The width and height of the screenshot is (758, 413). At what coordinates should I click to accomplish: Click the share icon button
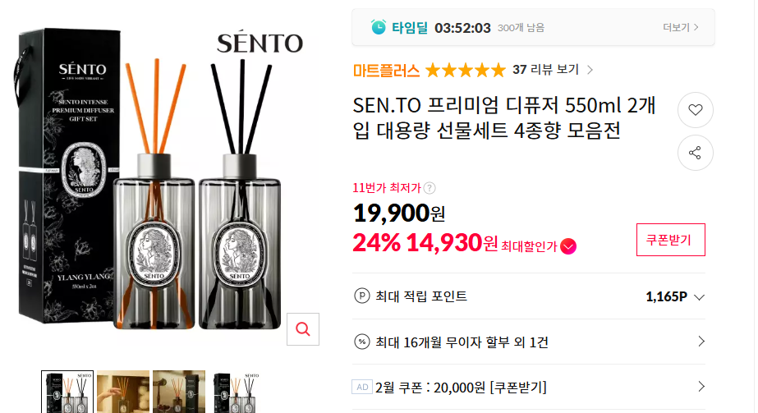point(695,153)
